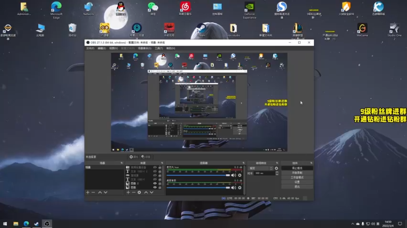Open the 工具(T) menu in OBS
Image resolution: width=407 pixels, height=228 pixels.
point(159,48)
